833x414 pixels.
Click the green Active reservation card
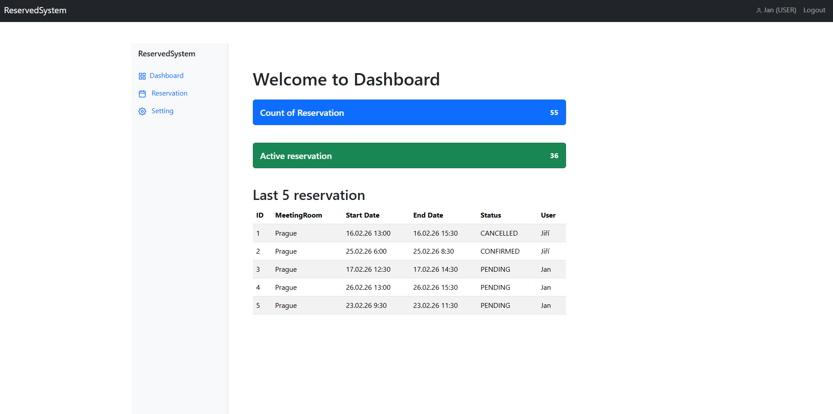409,155
